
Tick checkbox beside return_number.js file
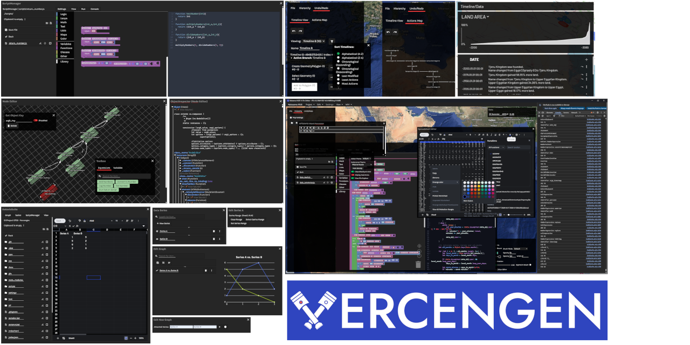(50, 43)
